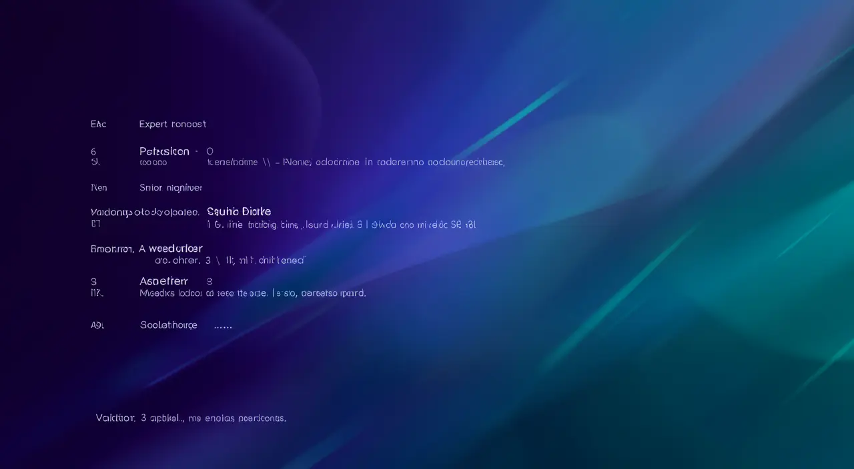Click the dotted ellipsis after 'Soolathoroe'
Image resolution: width=854 pixels, height=469 pixels.
pos(223,327)
